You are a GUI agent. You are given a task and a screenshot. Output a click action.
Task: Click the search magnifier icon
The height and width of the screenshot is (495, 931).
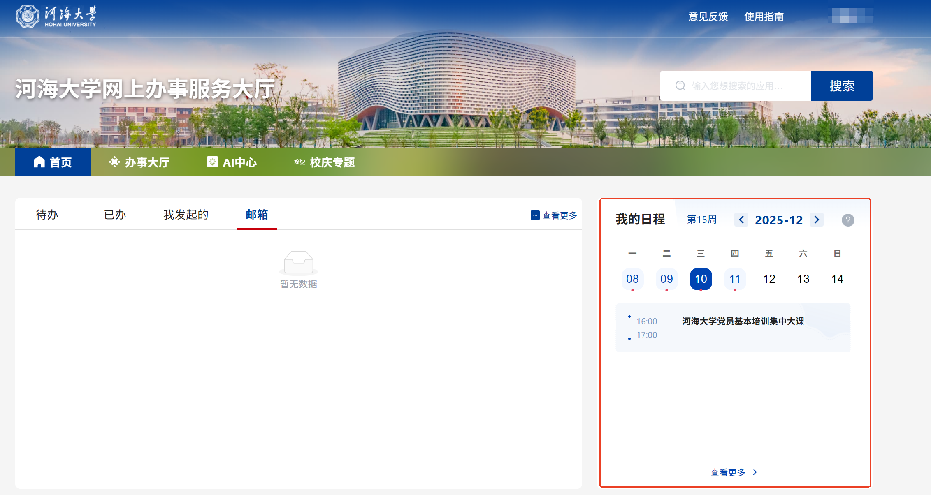pyautogui.click(x=680, y=86)
